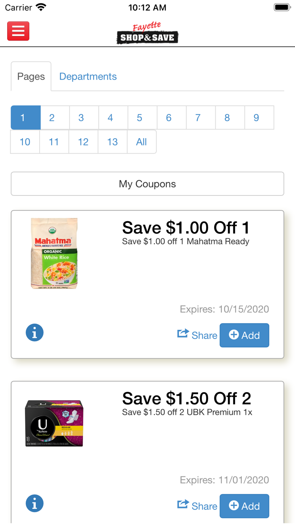Stay on the Pages tab
Image resolution: width=295 pixels, height=524 pixels.
[x=31, y=76]
